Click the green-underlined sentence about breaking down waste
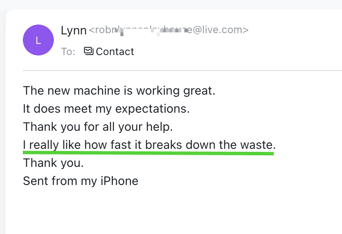The height and width of the screenshot is (234, 342). click(149, 145)
